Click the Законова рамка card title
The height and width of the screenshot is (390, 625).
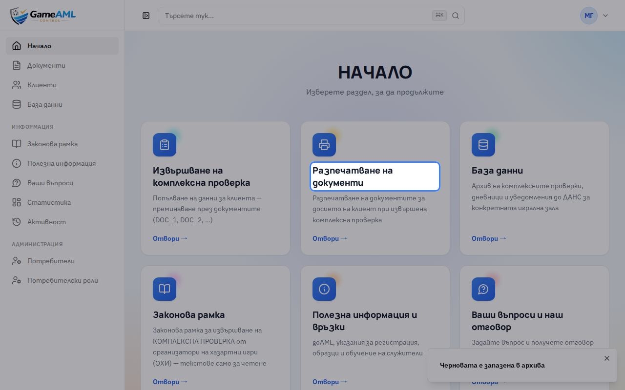189,315
